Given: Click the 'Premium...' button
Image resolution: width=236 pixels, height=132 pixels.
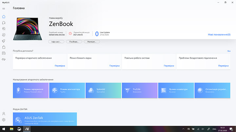Looking at the screenshot, I should click(x=92, y=42).
